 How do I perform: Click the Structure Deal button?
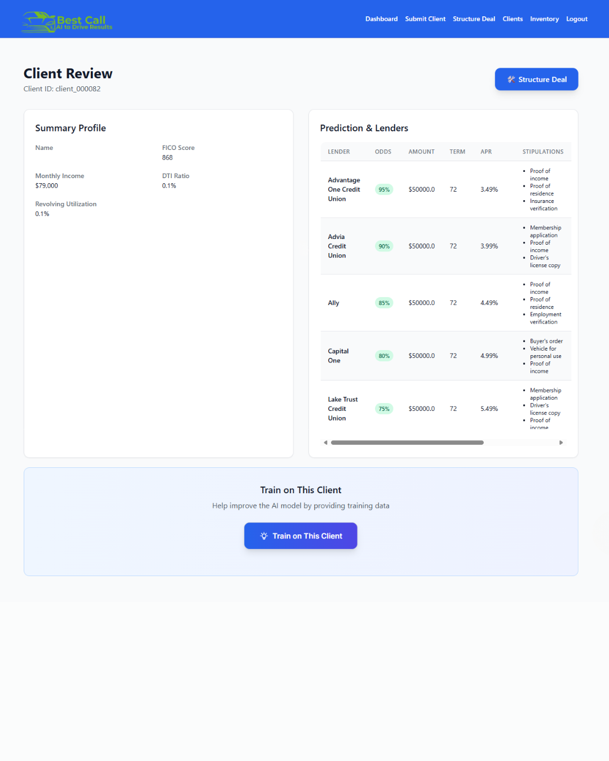point(536,79)
